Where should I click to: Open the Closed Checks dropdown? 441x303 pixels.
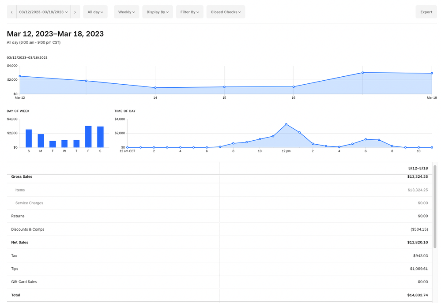(x=226, y=12)
